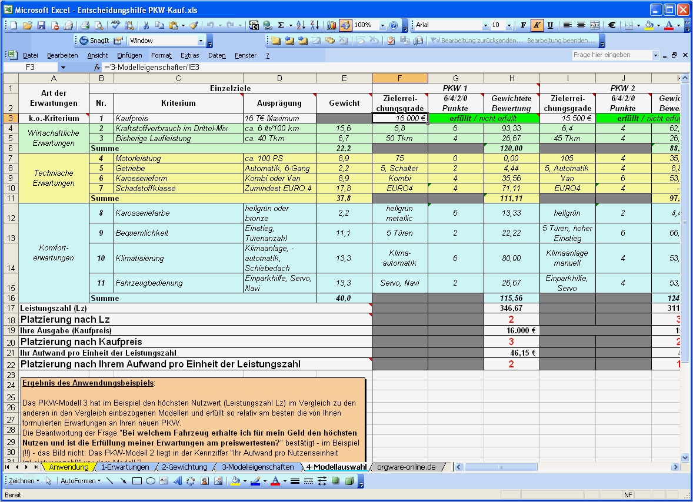Sort ascending with the A-Z icon
Image resolution: width=693 pixels, height=502 pixels.
point(301,25)
